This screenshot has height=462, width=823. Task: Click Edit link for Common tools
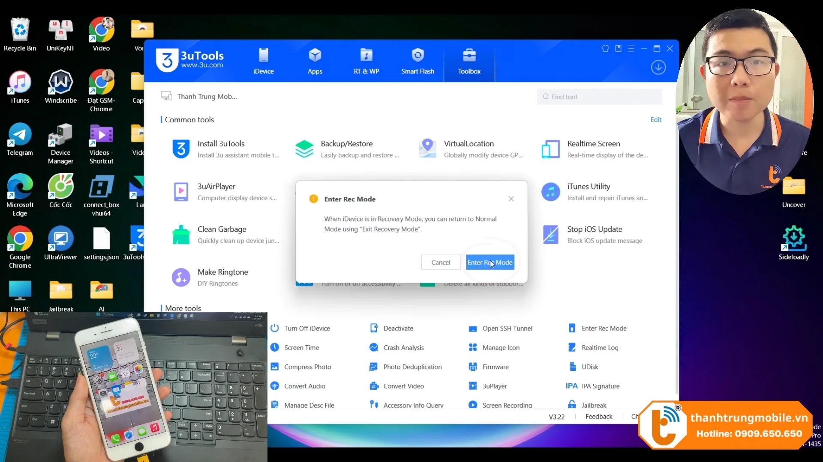tap(655, 120)
